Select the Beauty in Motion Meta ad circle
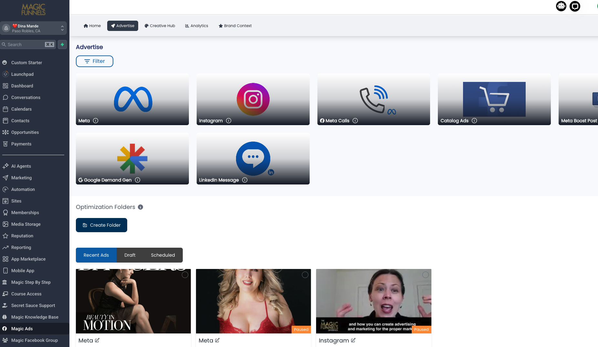The height and width of the screenshot is (347, 598). [x=185, y=275]
